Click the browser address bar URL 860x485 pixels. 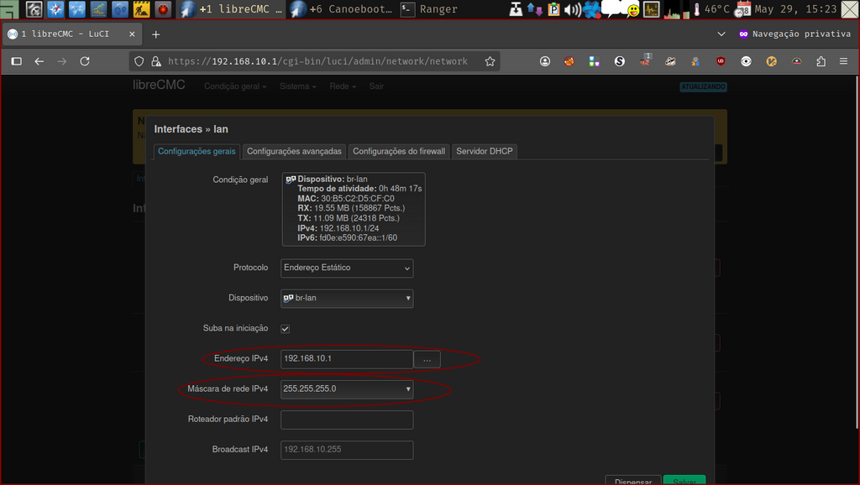coord(317,61)
